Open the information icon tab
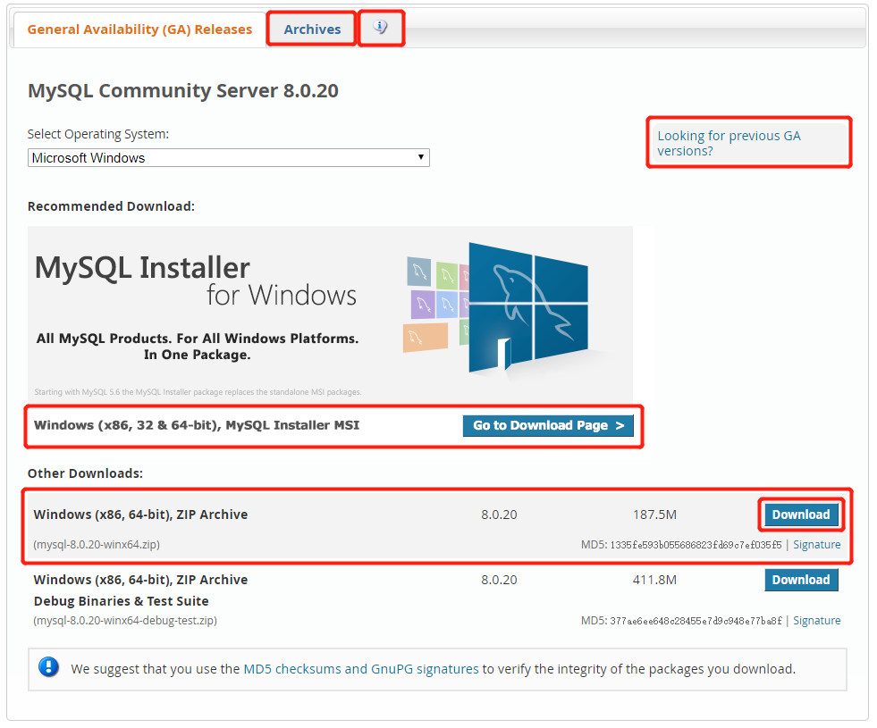The width and height of the screenshot is (877, 728). point(380,28)
